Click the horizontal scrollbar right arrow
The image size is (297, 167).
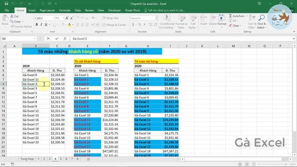tap(291, 159)
